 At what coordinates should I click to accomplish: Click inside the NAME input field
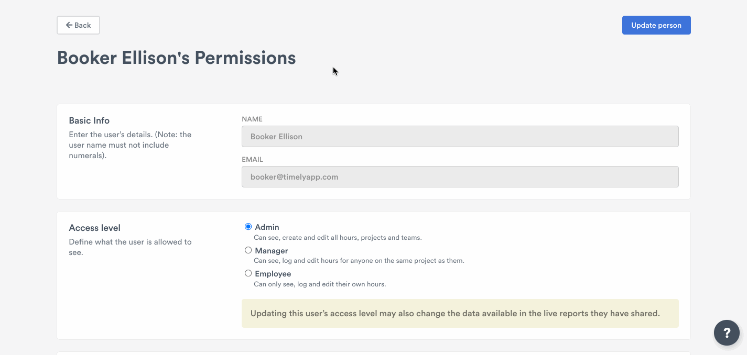(x=460, y=136)
